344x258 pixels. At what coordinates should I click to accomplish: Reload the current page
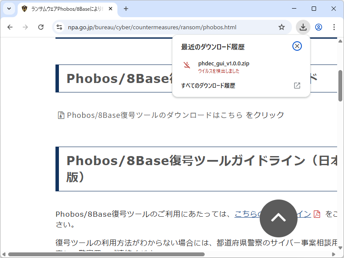(x=41, y=27)
